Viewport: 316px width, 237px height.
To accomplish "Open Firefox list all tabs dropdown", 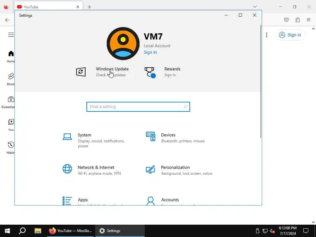I will (255, 7).
